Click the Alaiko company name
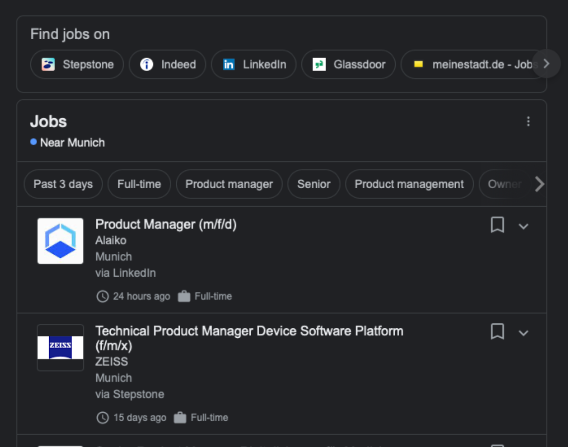This screenshot has height=447, width=568. (x=111, y=240)
